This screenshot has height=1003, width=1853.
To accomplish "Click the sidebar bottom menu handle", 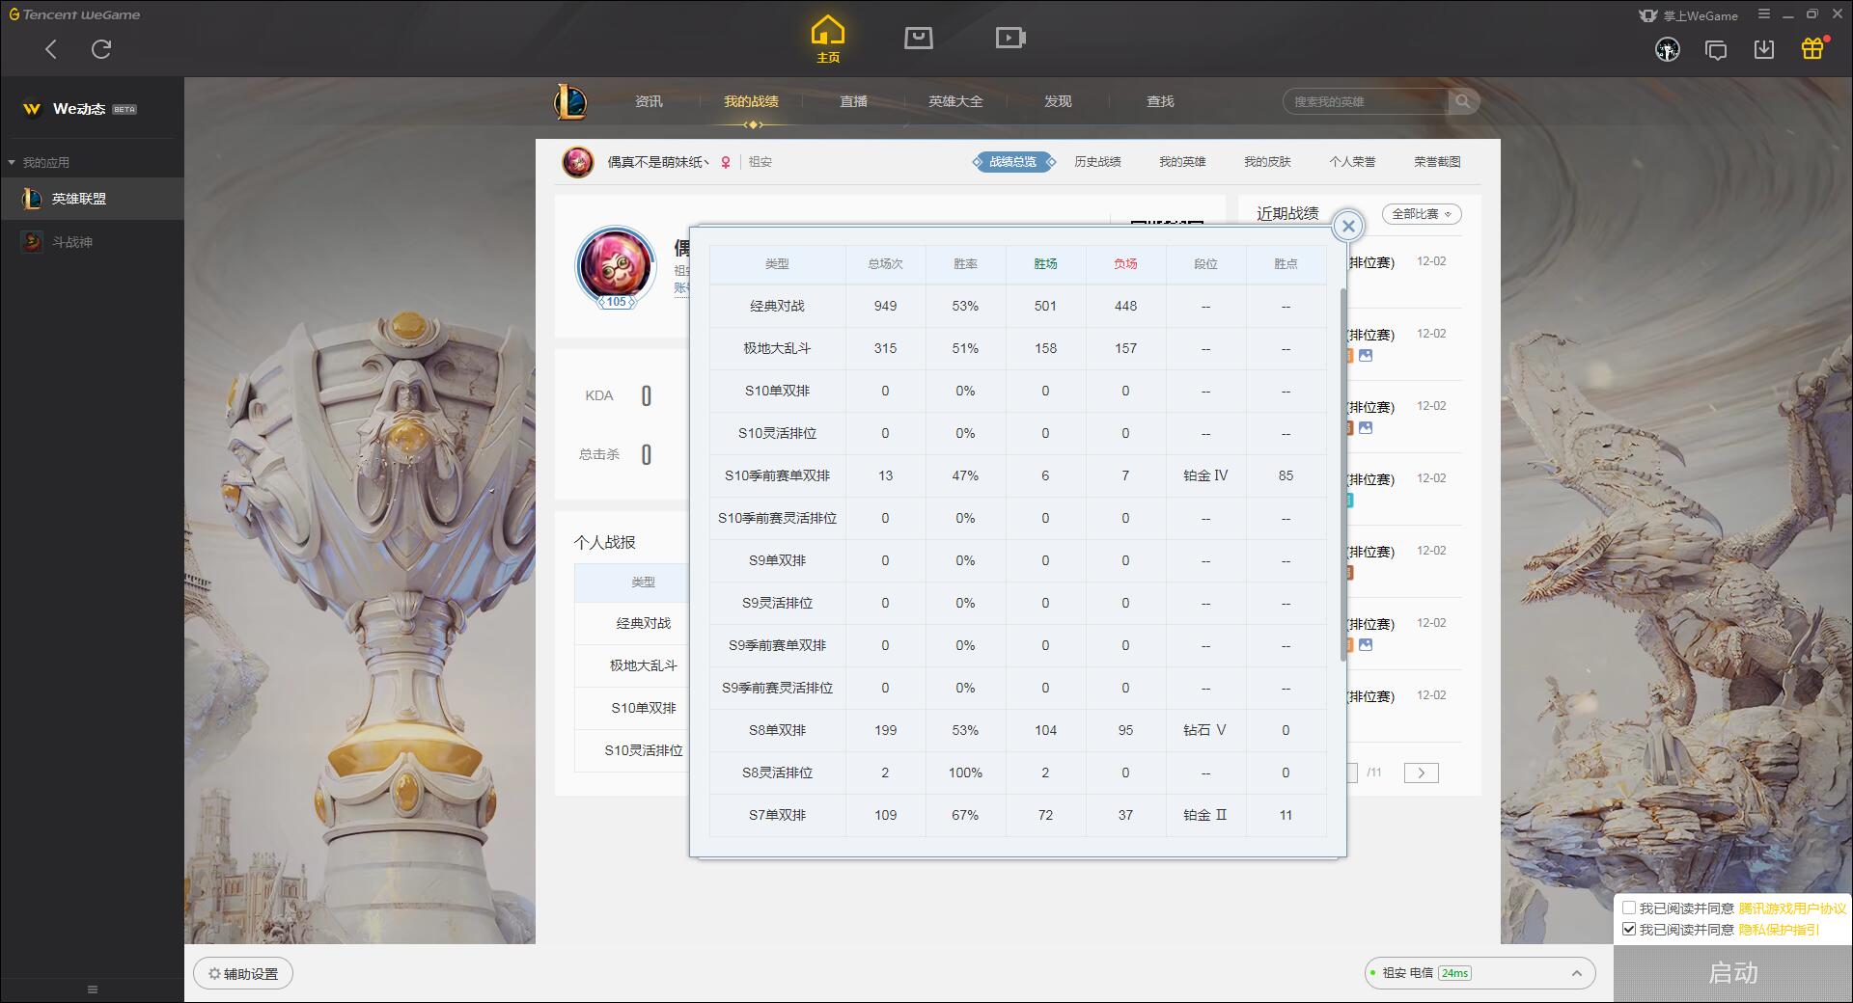I will 93,989.
